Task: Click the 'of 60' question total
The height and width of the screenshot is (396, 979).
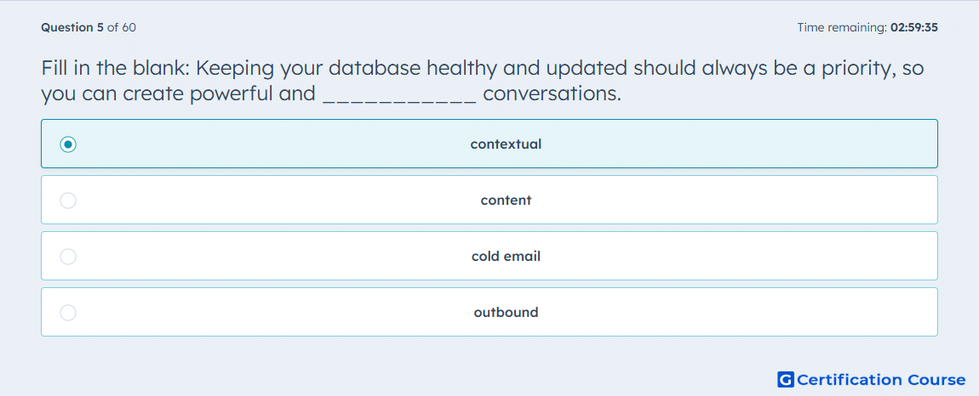Action: click(x=122, y=27)
